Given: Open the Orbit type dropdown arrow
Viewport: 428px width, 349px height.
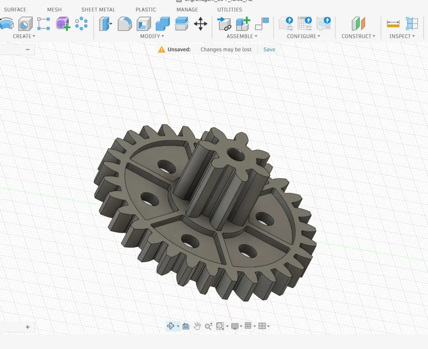Looking at the screenshot, I should tap(178, 326).
